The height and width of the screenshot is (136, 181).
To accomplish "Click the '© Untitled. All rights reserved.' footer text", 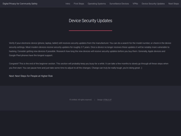I will pyautogui.click(x=80, y=100).
